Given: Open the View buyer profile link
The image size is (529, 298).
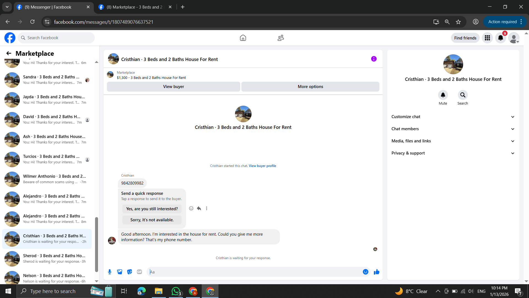Looking at the screenshot, I should click(x=262, y=166).
